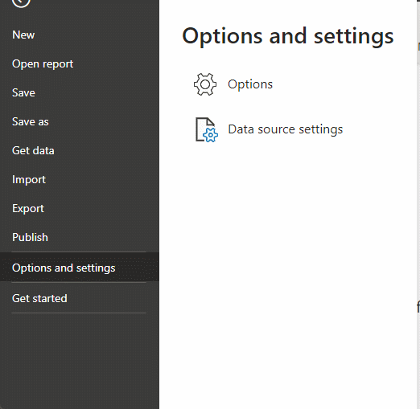Open Data source settings text link
The width and height of the screenshot is (420, 409).
[286, 129]
